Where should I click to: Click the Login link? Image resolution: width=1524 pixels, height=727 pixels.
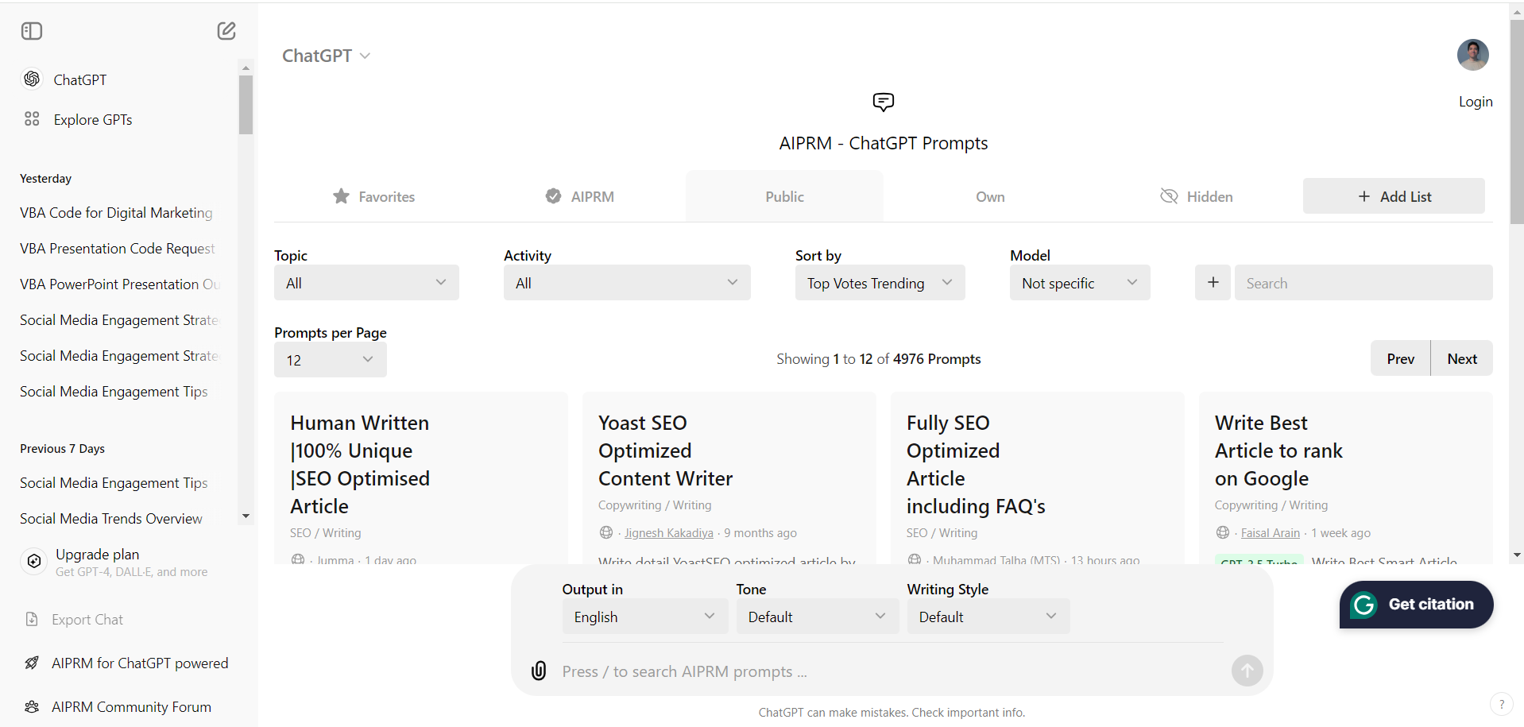coord(1476,102)
